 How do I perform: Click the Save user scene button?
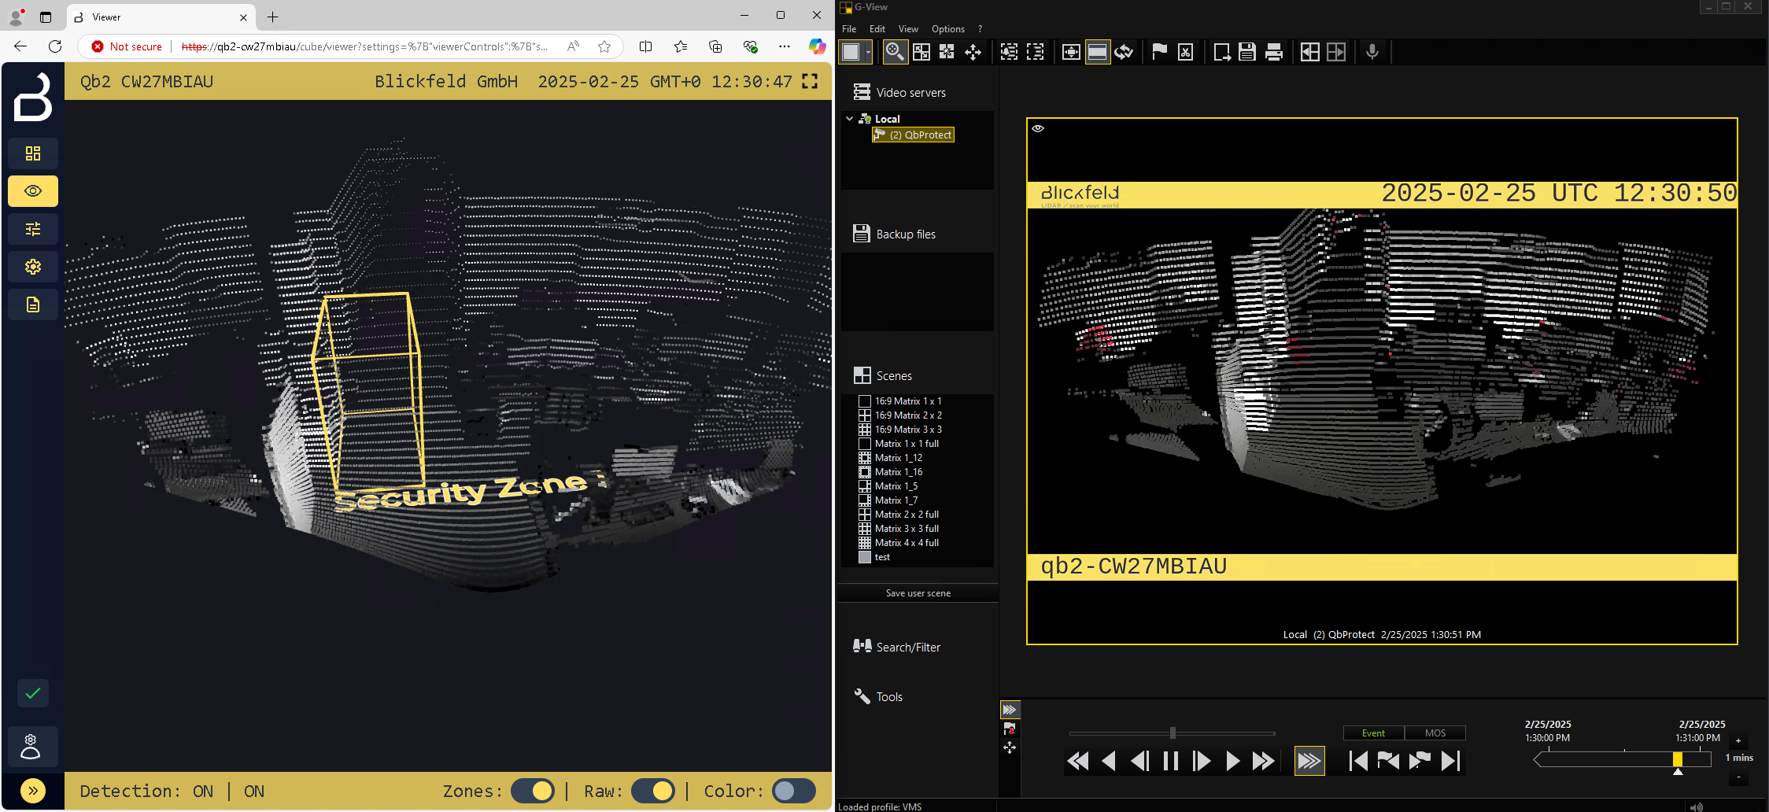[918, 593]
